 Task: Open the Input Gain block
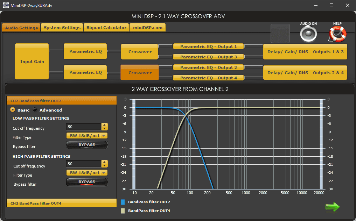click(32, 62)
